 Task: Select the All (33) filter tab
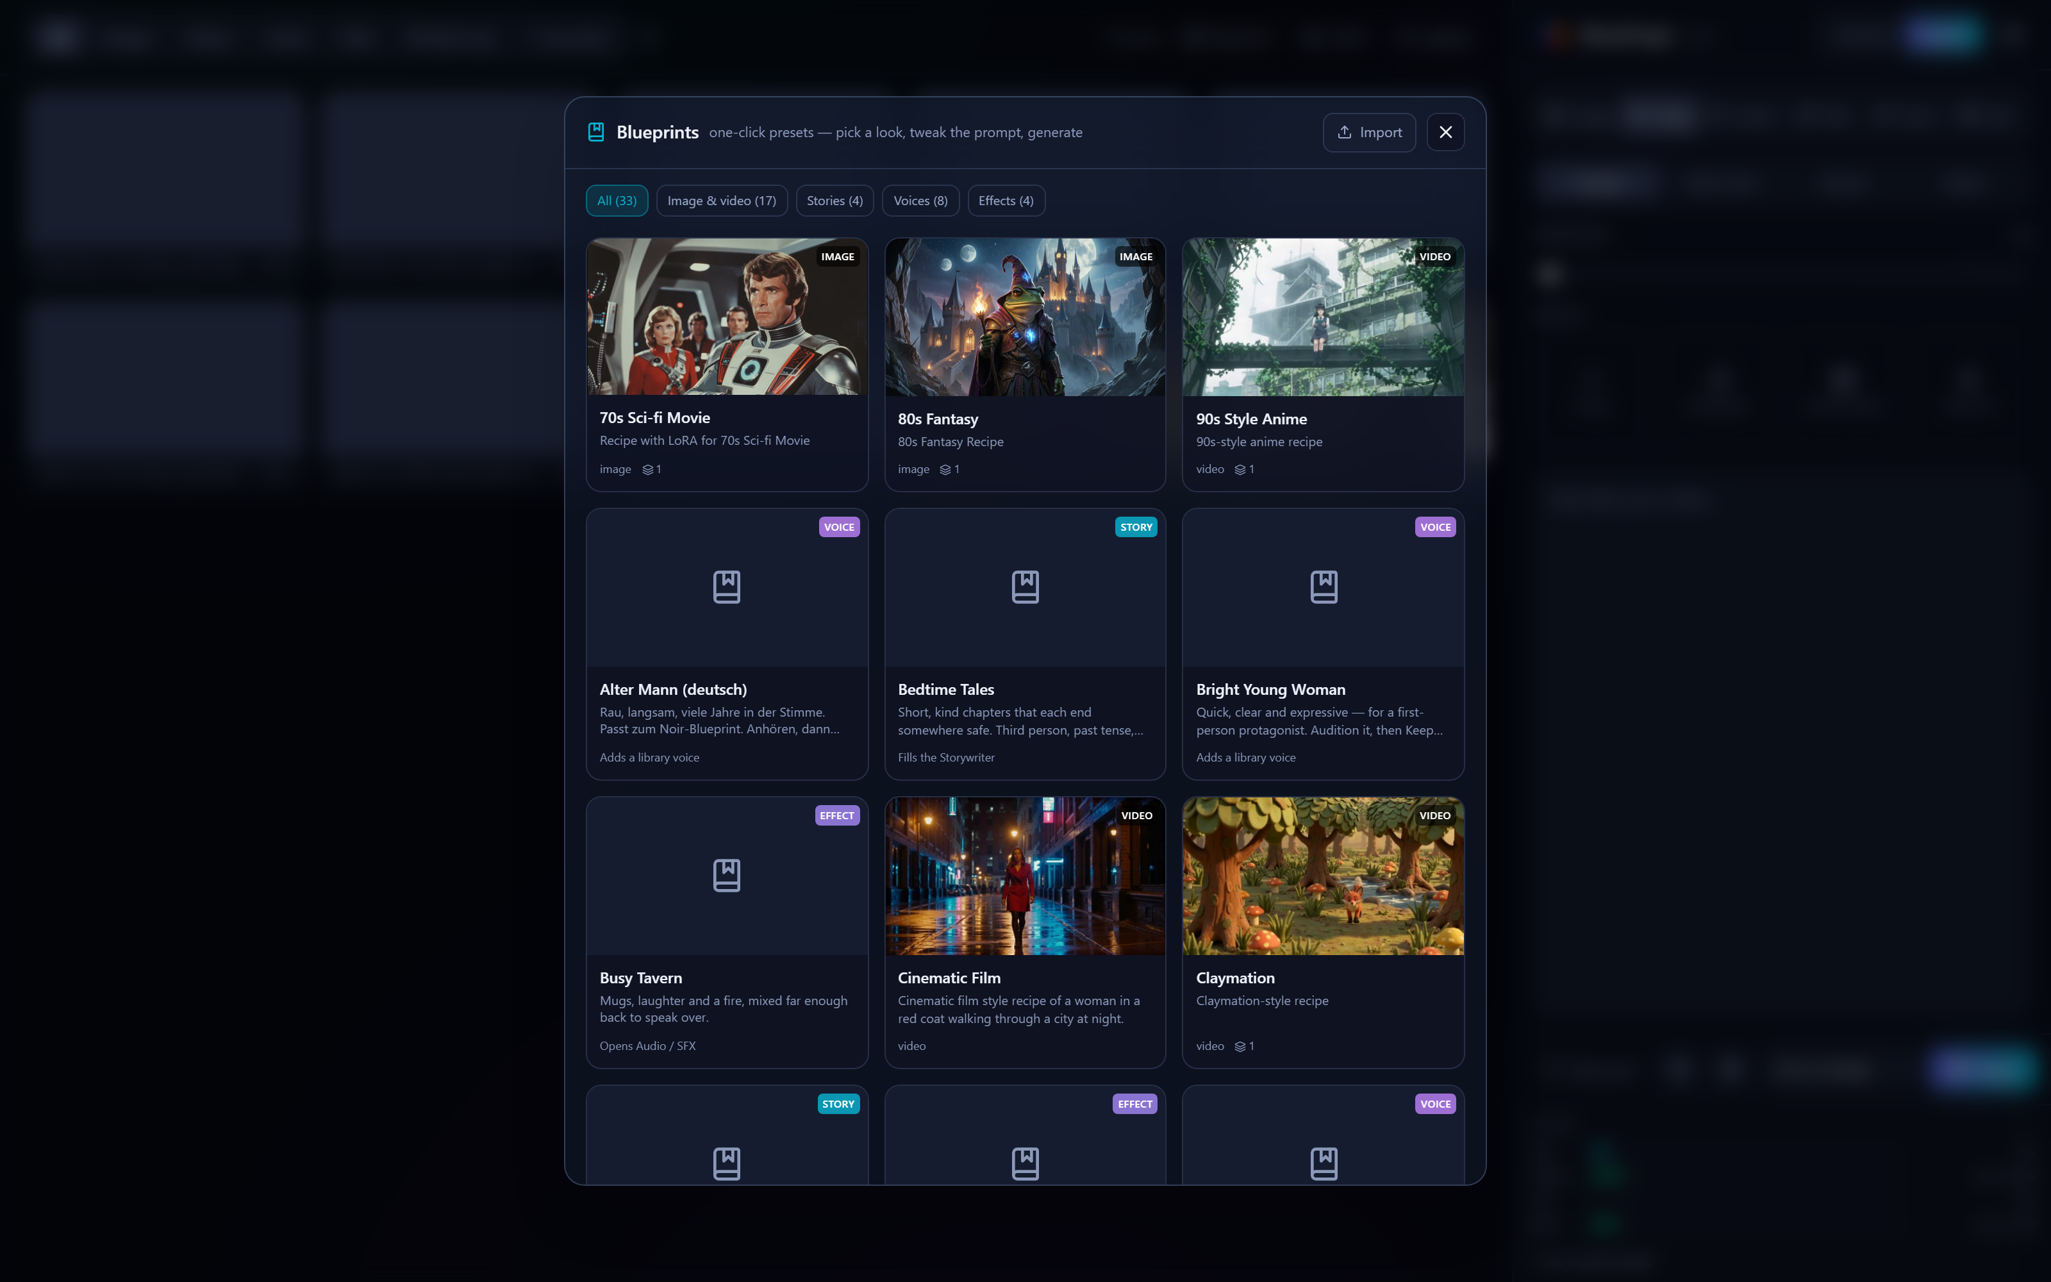click(616, 201)
